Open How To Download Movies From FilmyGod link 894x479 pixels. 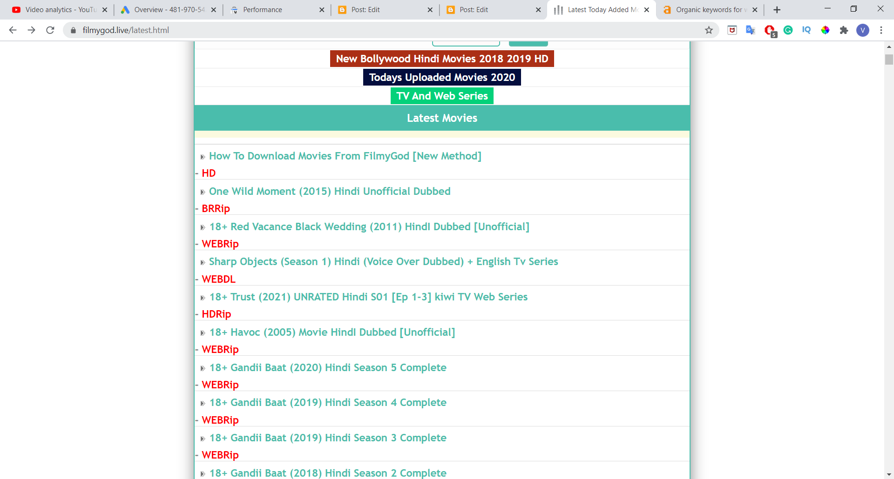pyautogui.click(x=345, y=156)
